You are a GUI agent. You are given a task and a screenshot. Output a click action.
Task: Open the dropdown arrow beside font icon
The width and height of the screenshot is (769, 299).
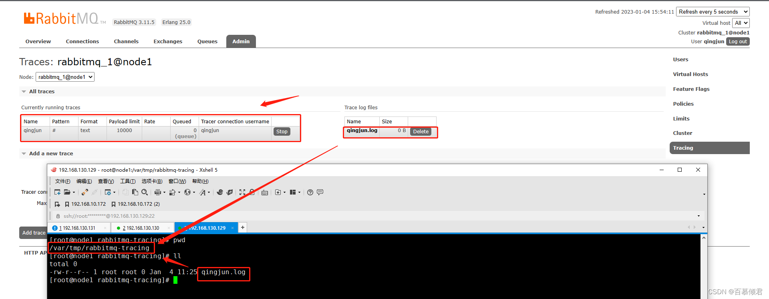pyautogui.click(x=209, y=192)
